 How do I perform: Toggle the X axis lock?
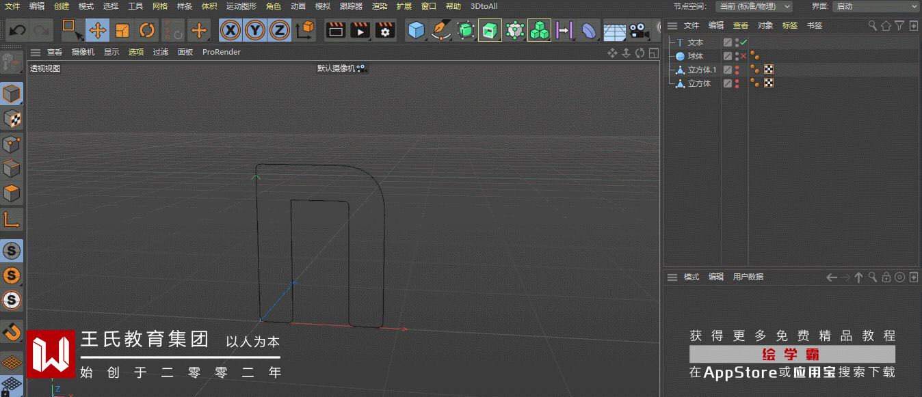point(231,30)
